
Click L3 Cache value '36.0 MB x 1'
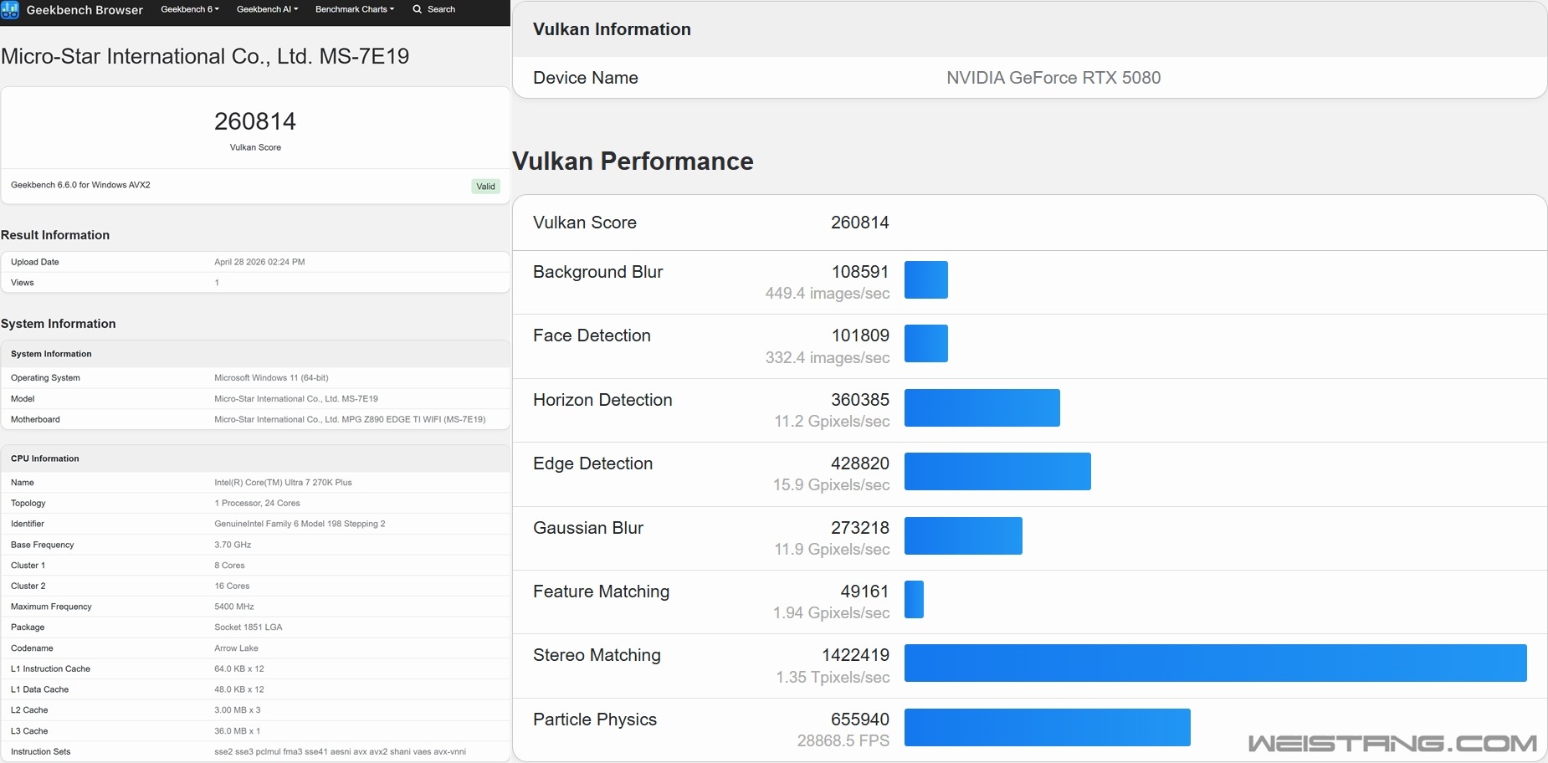[x=238, y=731]
